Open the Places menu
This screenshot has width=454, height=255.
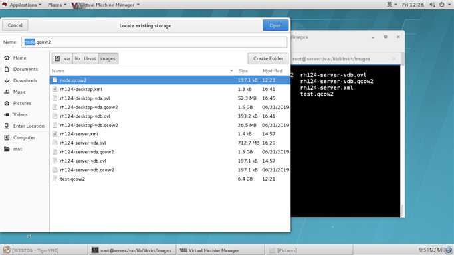pos(57,5)
